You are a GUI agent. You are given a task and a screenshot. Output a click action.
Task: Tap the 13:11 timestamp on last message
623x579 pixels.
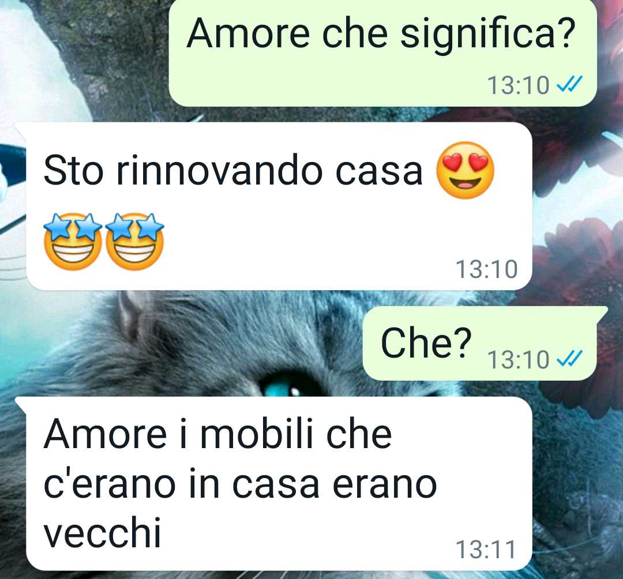pyautogui.click(x=486, y=550)
